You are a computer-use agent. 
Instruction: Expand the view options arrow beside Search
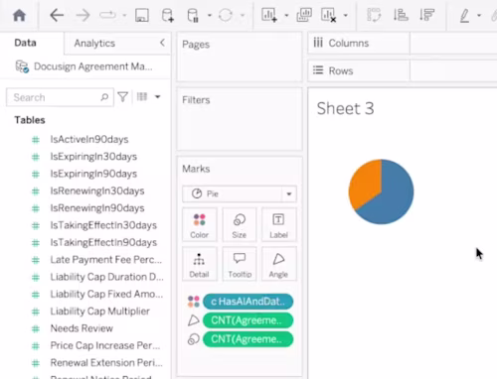pyautogui.click(x=158, y=97)
